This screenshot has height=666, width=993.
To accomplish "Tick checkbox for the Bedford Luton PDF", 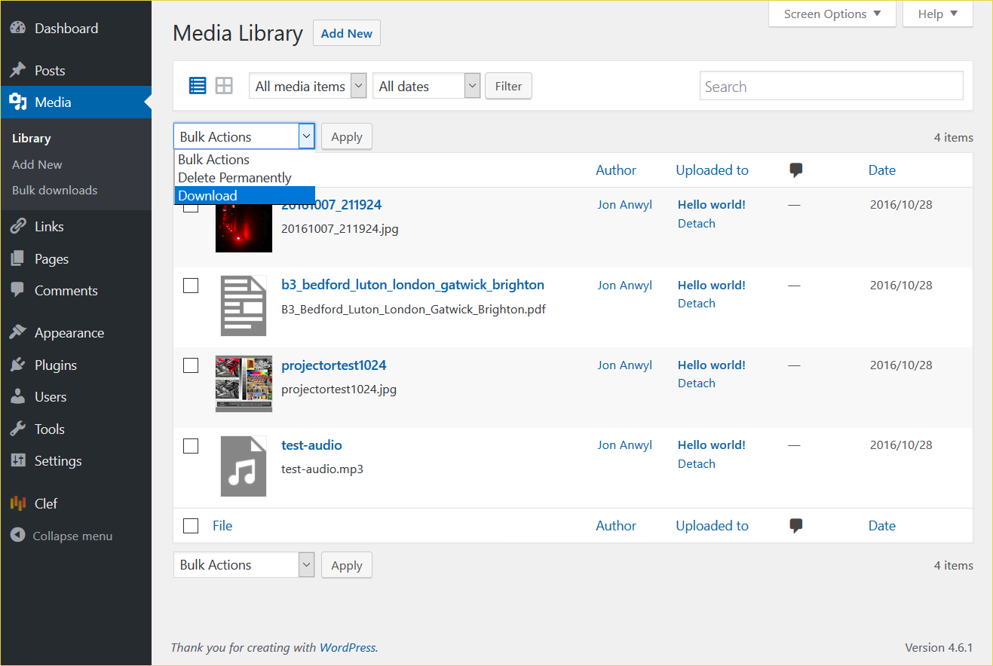I will click(x=192, y=286).
